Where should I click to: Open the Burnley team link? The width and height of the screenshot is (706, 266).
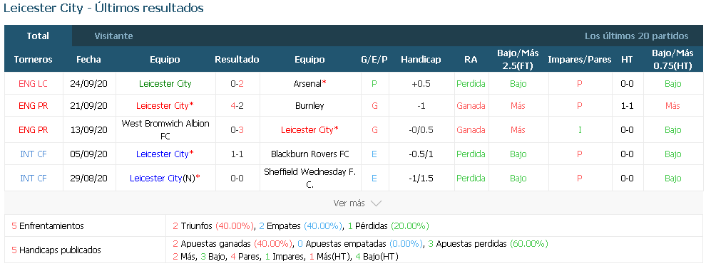tap(309, 106)
